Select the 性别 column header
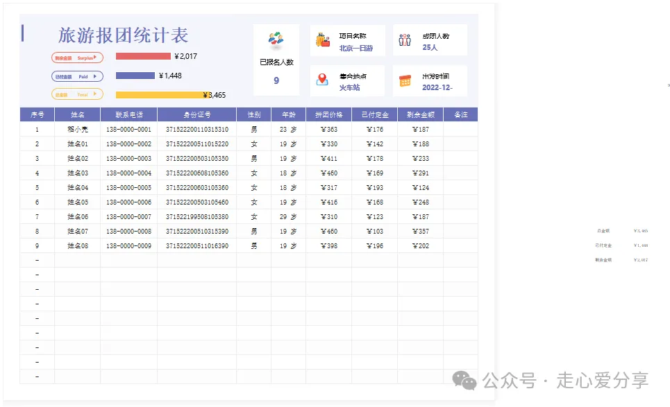This screenshot has height=407, width=670. [x=254, y=115]
